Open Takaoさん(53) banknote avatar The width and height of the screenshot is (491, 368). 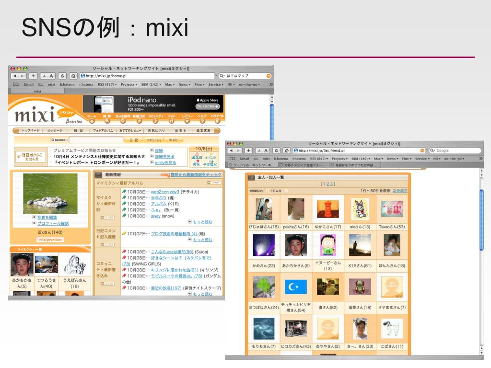click(392, 209)
